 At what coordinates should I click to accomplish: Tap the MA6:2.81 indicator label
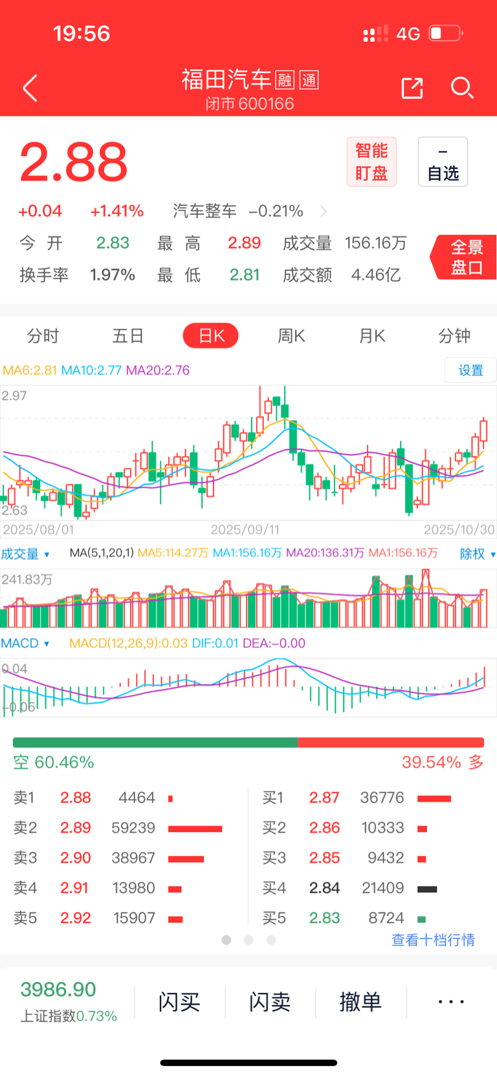tap(30, 370)
